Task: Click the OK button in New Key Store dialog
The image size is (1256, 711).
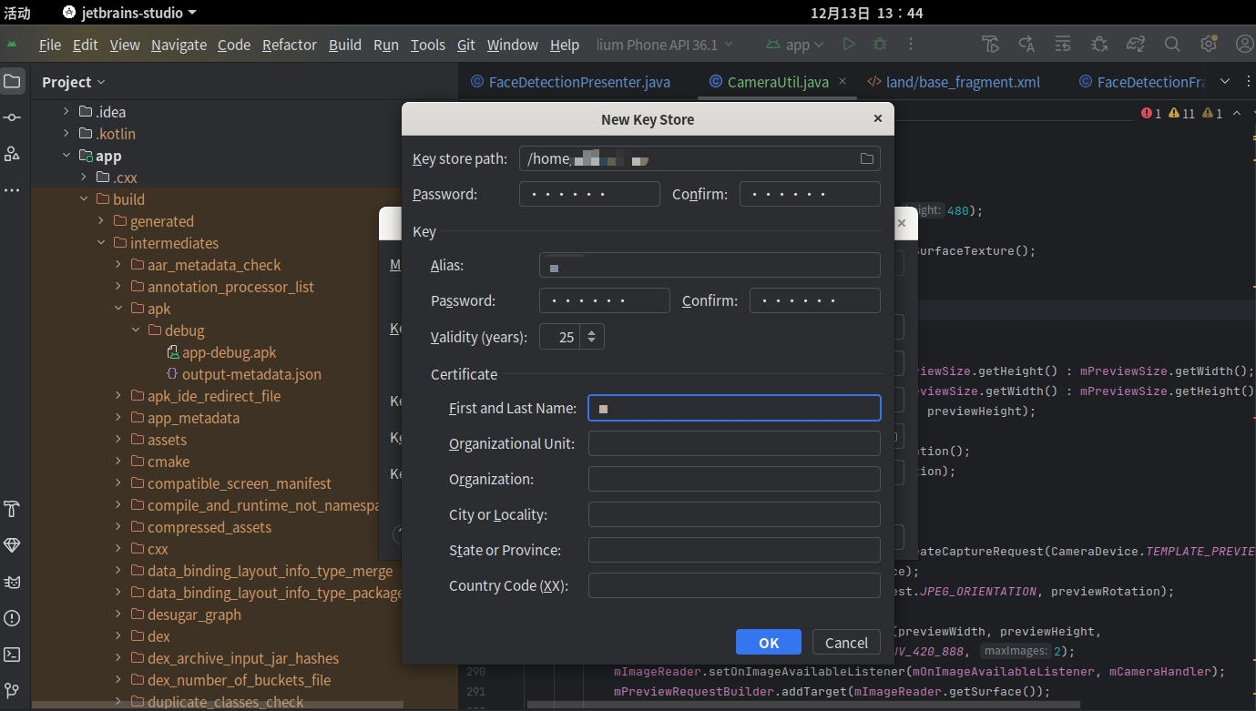Action: [768, 642]
